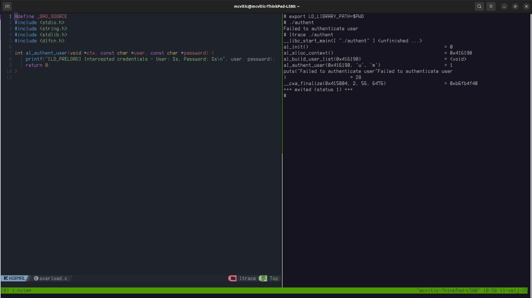Click the overload.c filename in statusline
Screen dimensions: 532x298
click(53, 278)
